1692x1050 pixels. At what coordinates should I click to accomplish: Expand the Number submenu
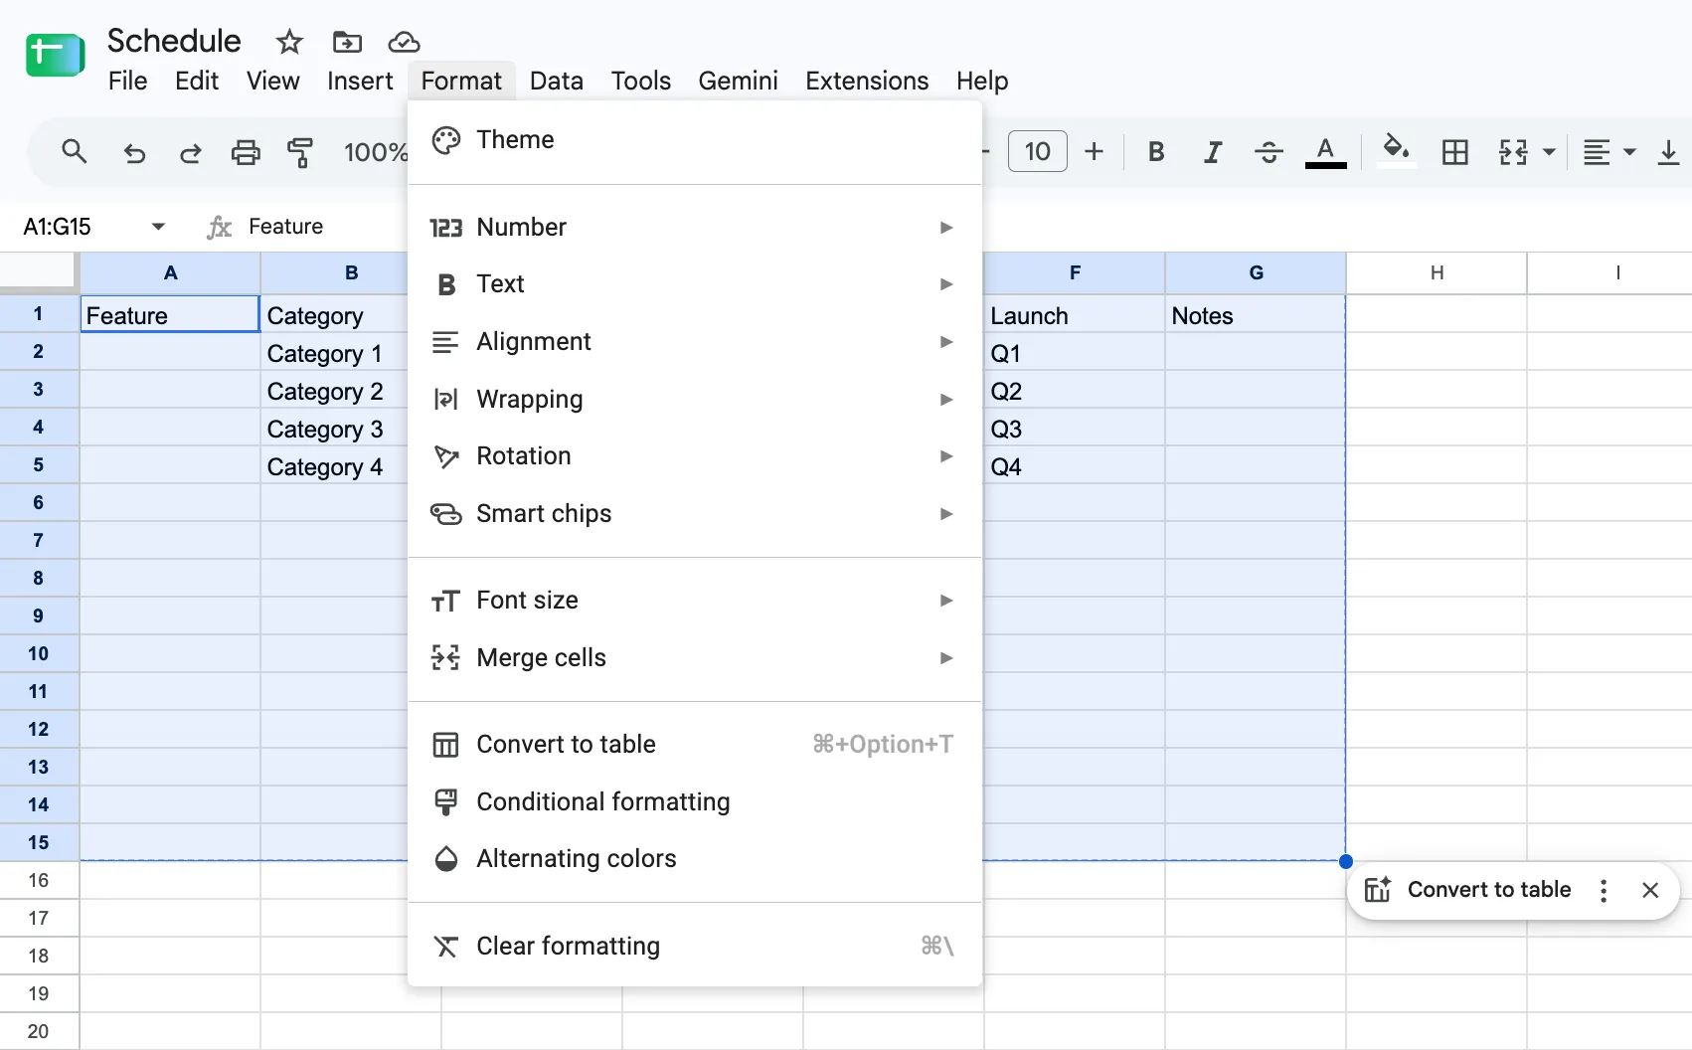click(694, 228)
